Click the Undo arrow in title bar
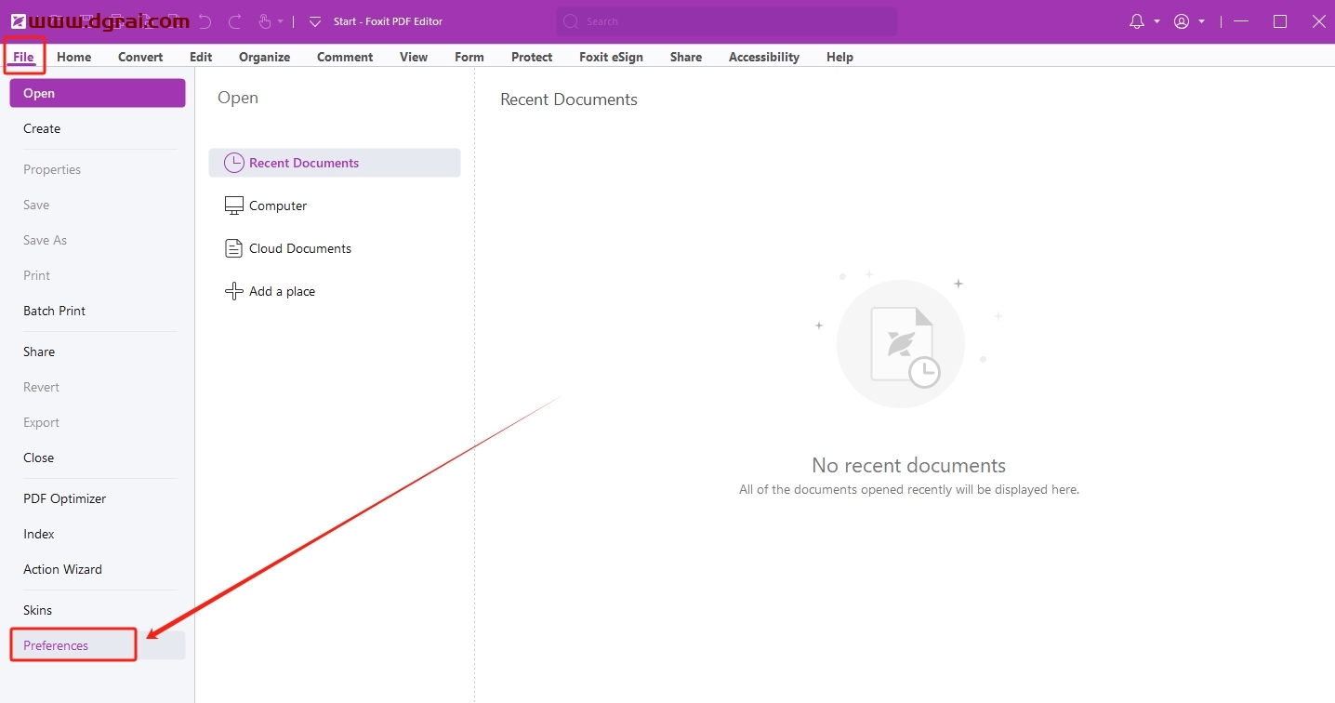 (205, 21)
